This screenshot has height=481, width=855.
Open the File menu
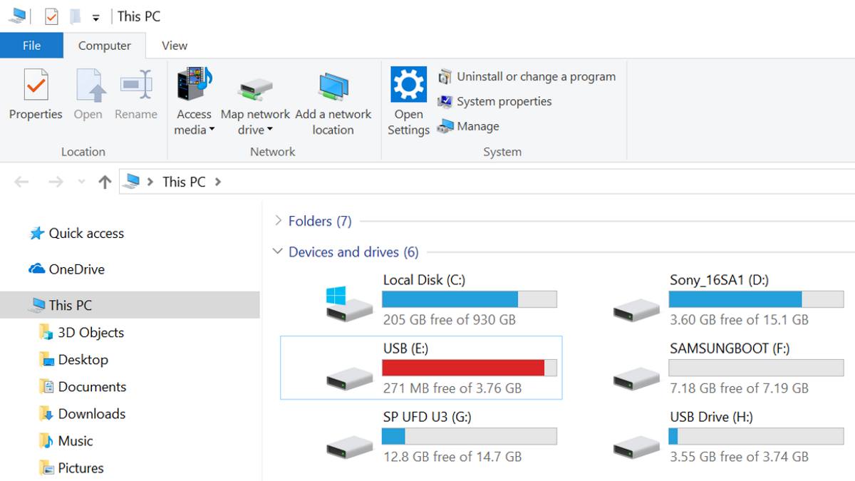[x=31, y=45]
